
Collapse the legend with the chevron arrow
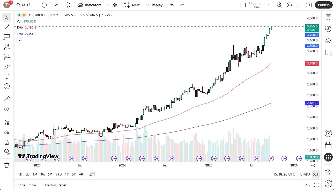(20, 40)
